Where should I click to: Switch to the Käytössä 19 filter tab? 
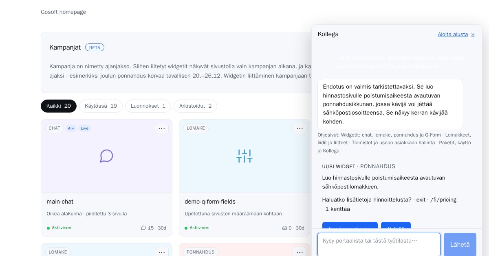[101, 106]
